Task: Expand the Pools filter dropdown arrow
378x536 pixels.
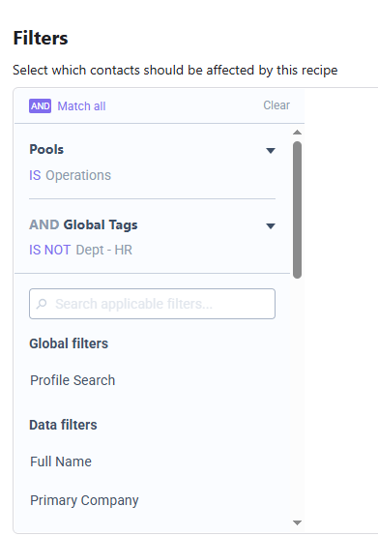Action: [271, 150]
